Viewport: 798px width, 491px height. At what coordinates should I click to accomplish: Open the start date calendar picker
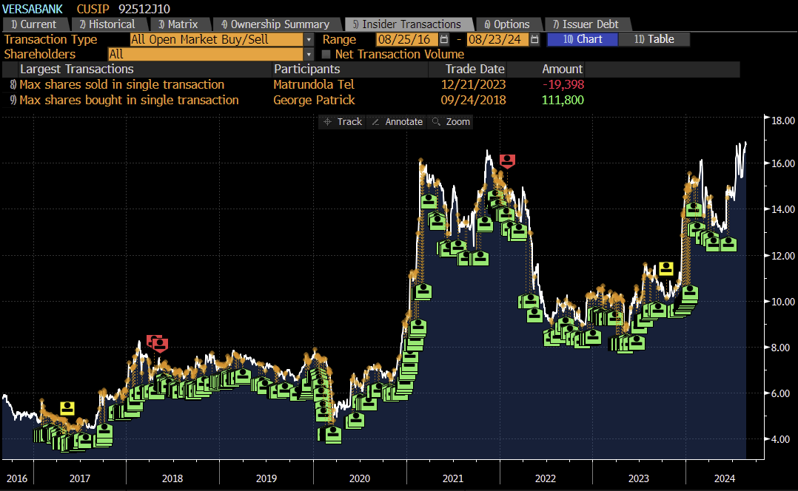point(443,39)
